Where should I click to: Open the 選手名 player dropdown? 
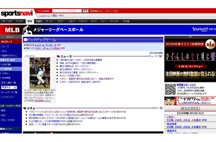pyautogui.click(x=9, y=87)
